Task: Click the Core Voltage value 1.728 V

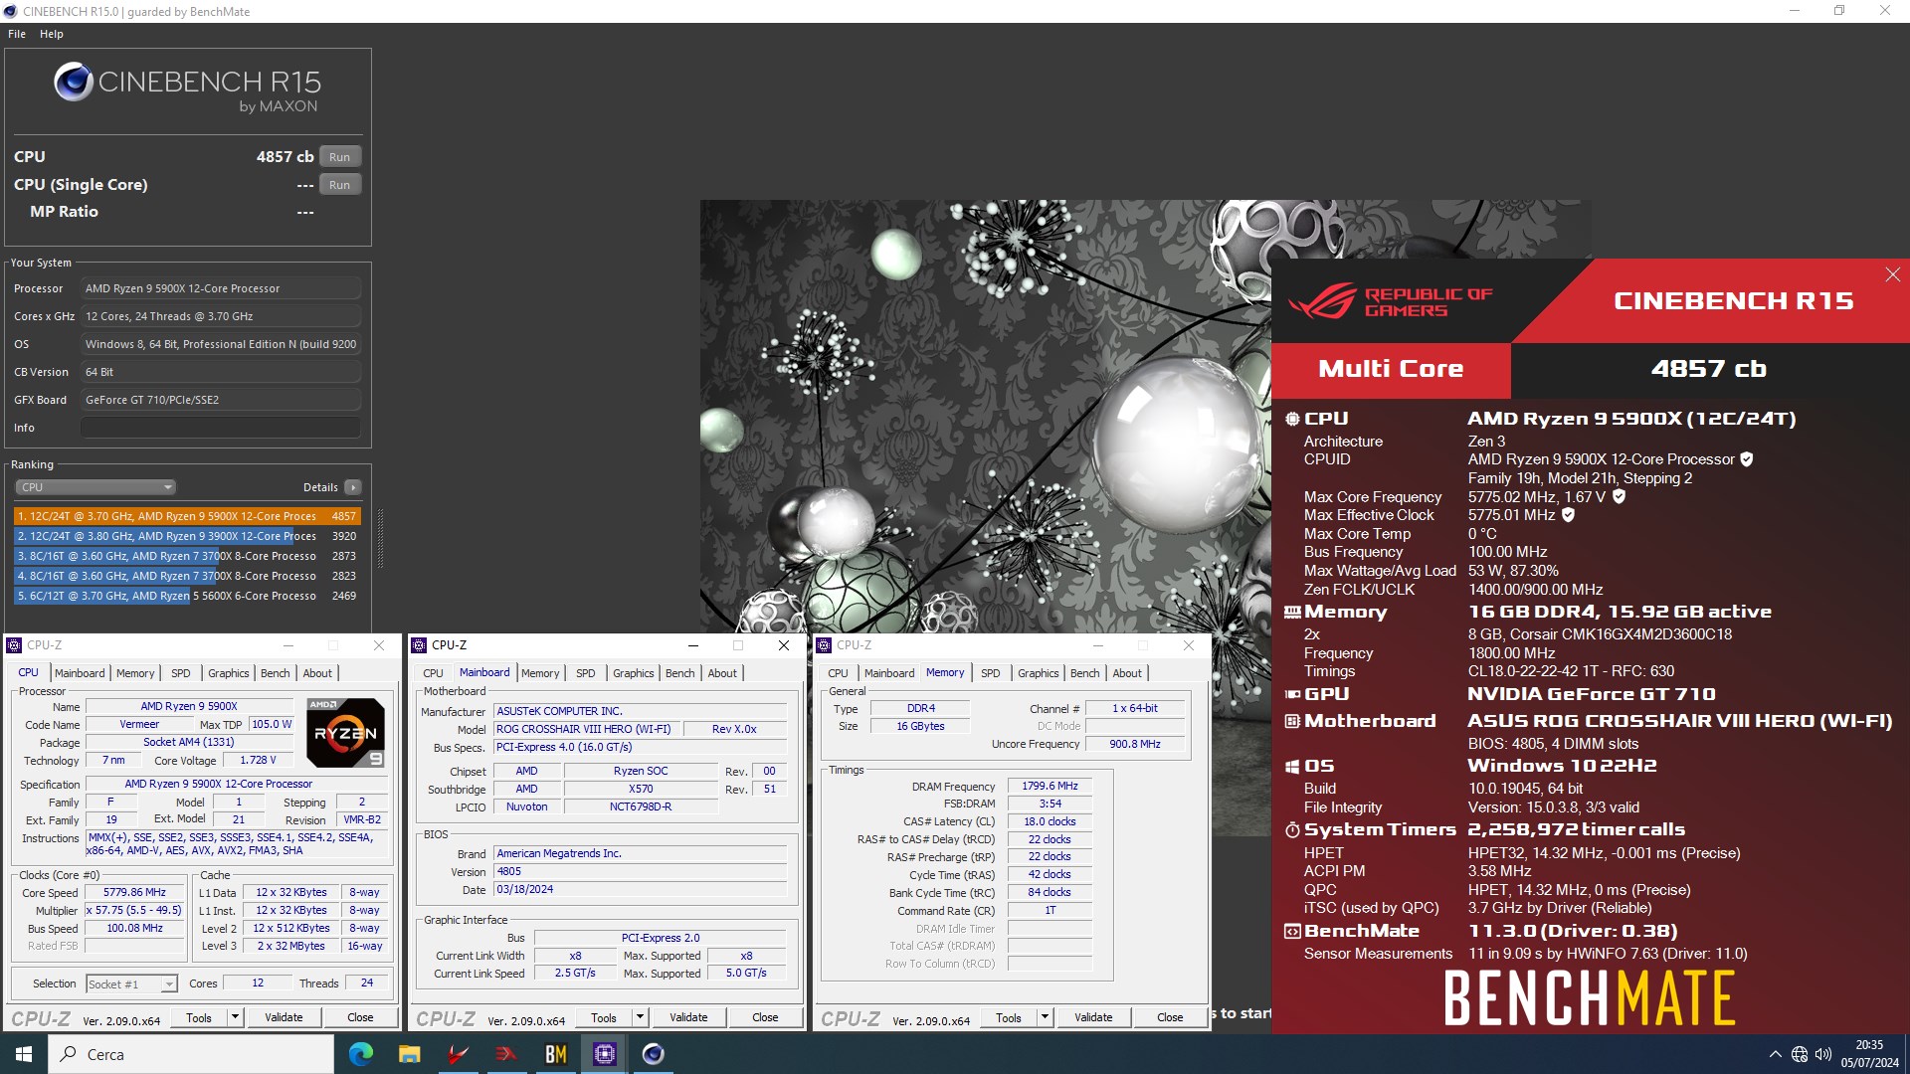Action: pos(258,760)
